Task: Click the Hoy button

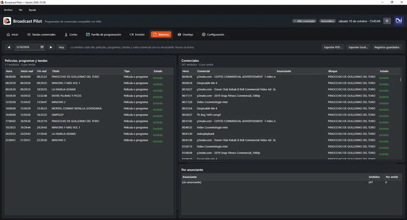Action: [61, 47]
